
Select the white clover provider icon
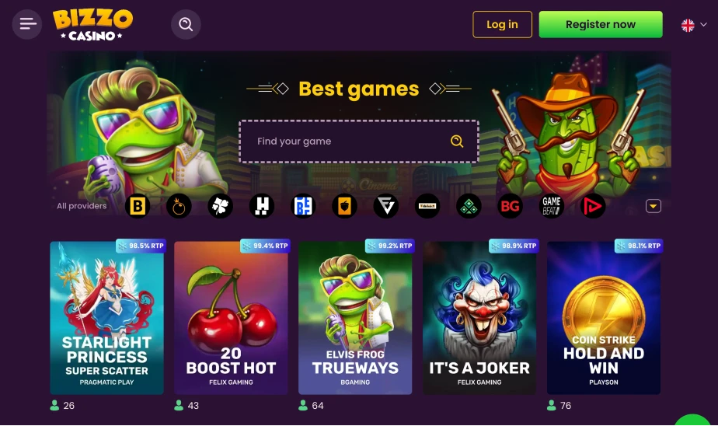[220, 206]
